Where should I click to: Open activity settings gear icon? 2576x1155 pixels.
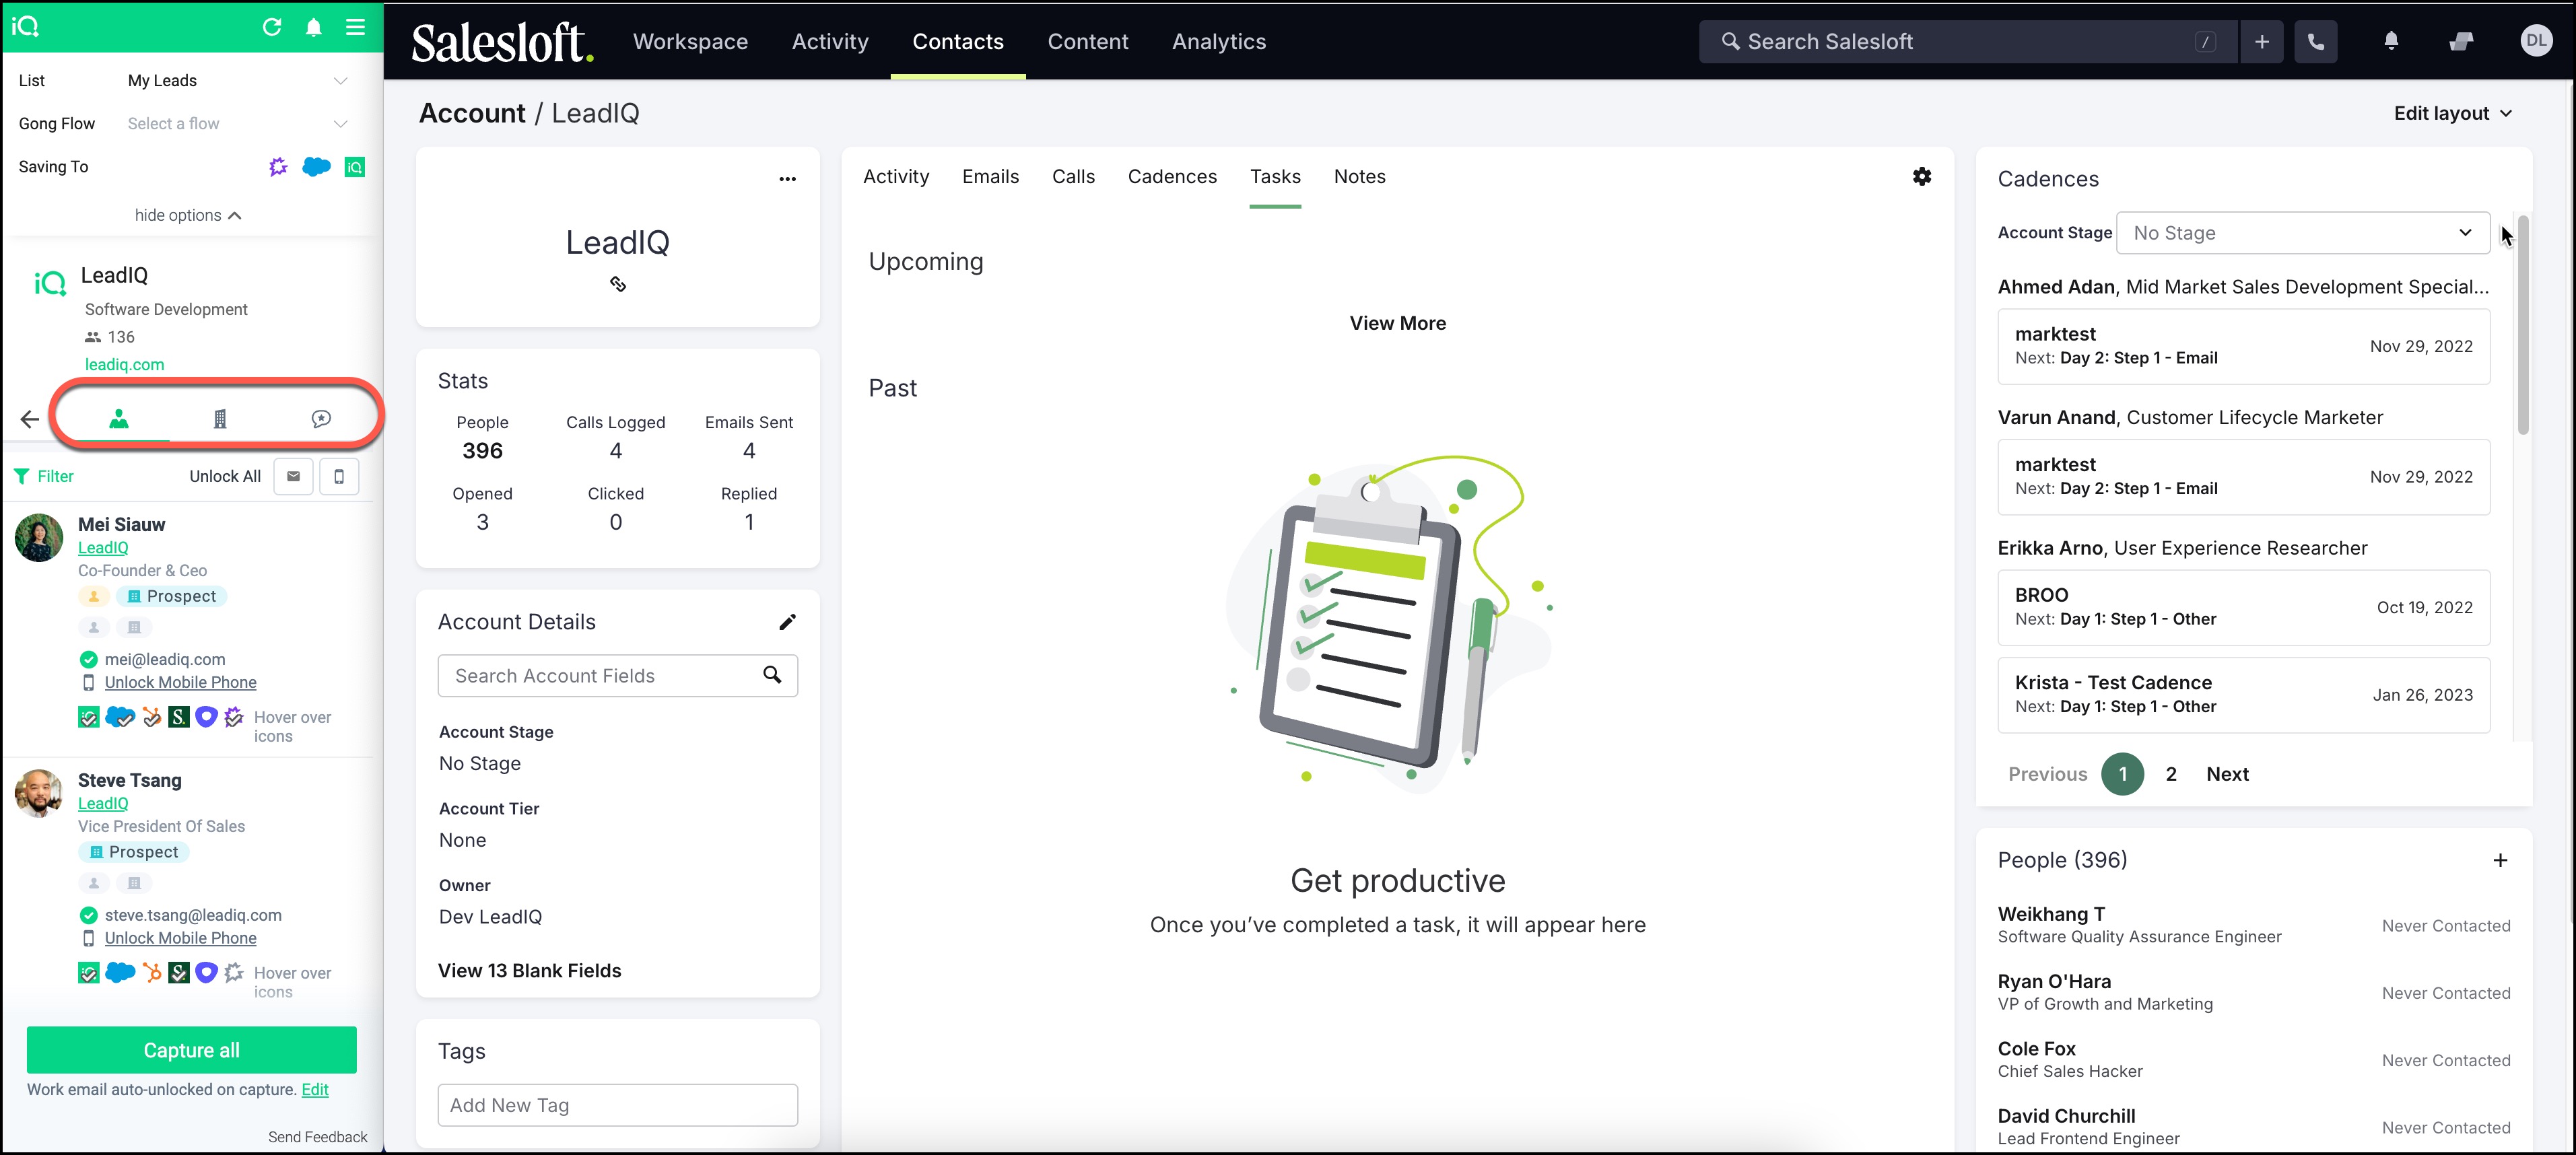point(1922,177)
